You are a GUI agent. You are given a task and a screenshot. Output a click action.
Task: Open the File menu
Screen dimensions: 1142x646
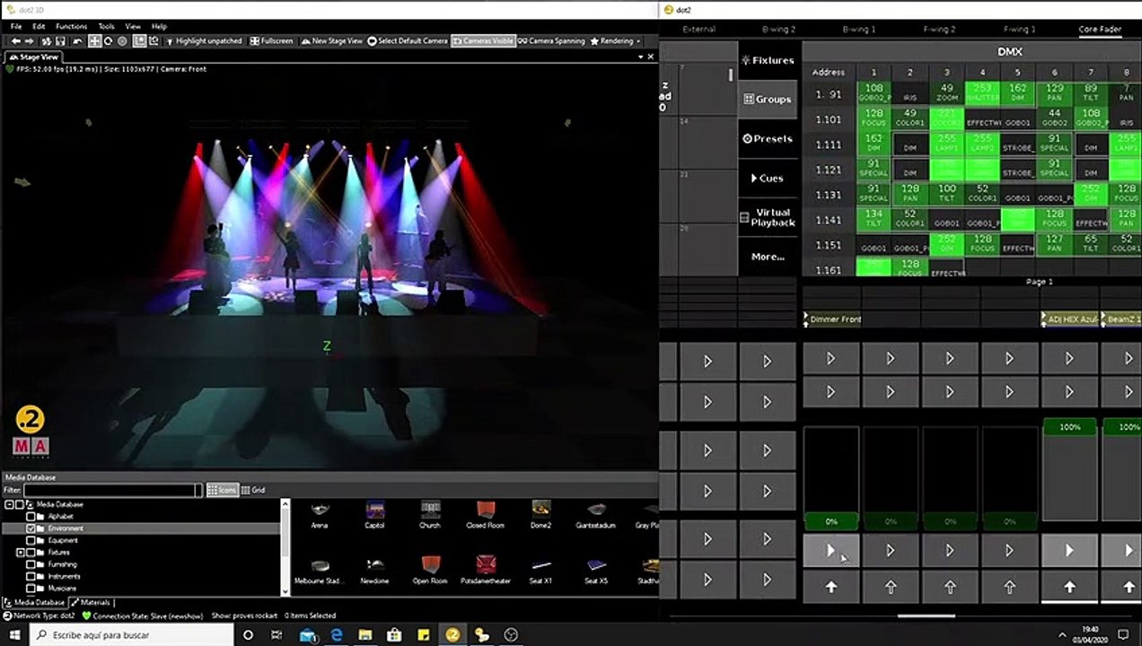(x=16, y=27)
